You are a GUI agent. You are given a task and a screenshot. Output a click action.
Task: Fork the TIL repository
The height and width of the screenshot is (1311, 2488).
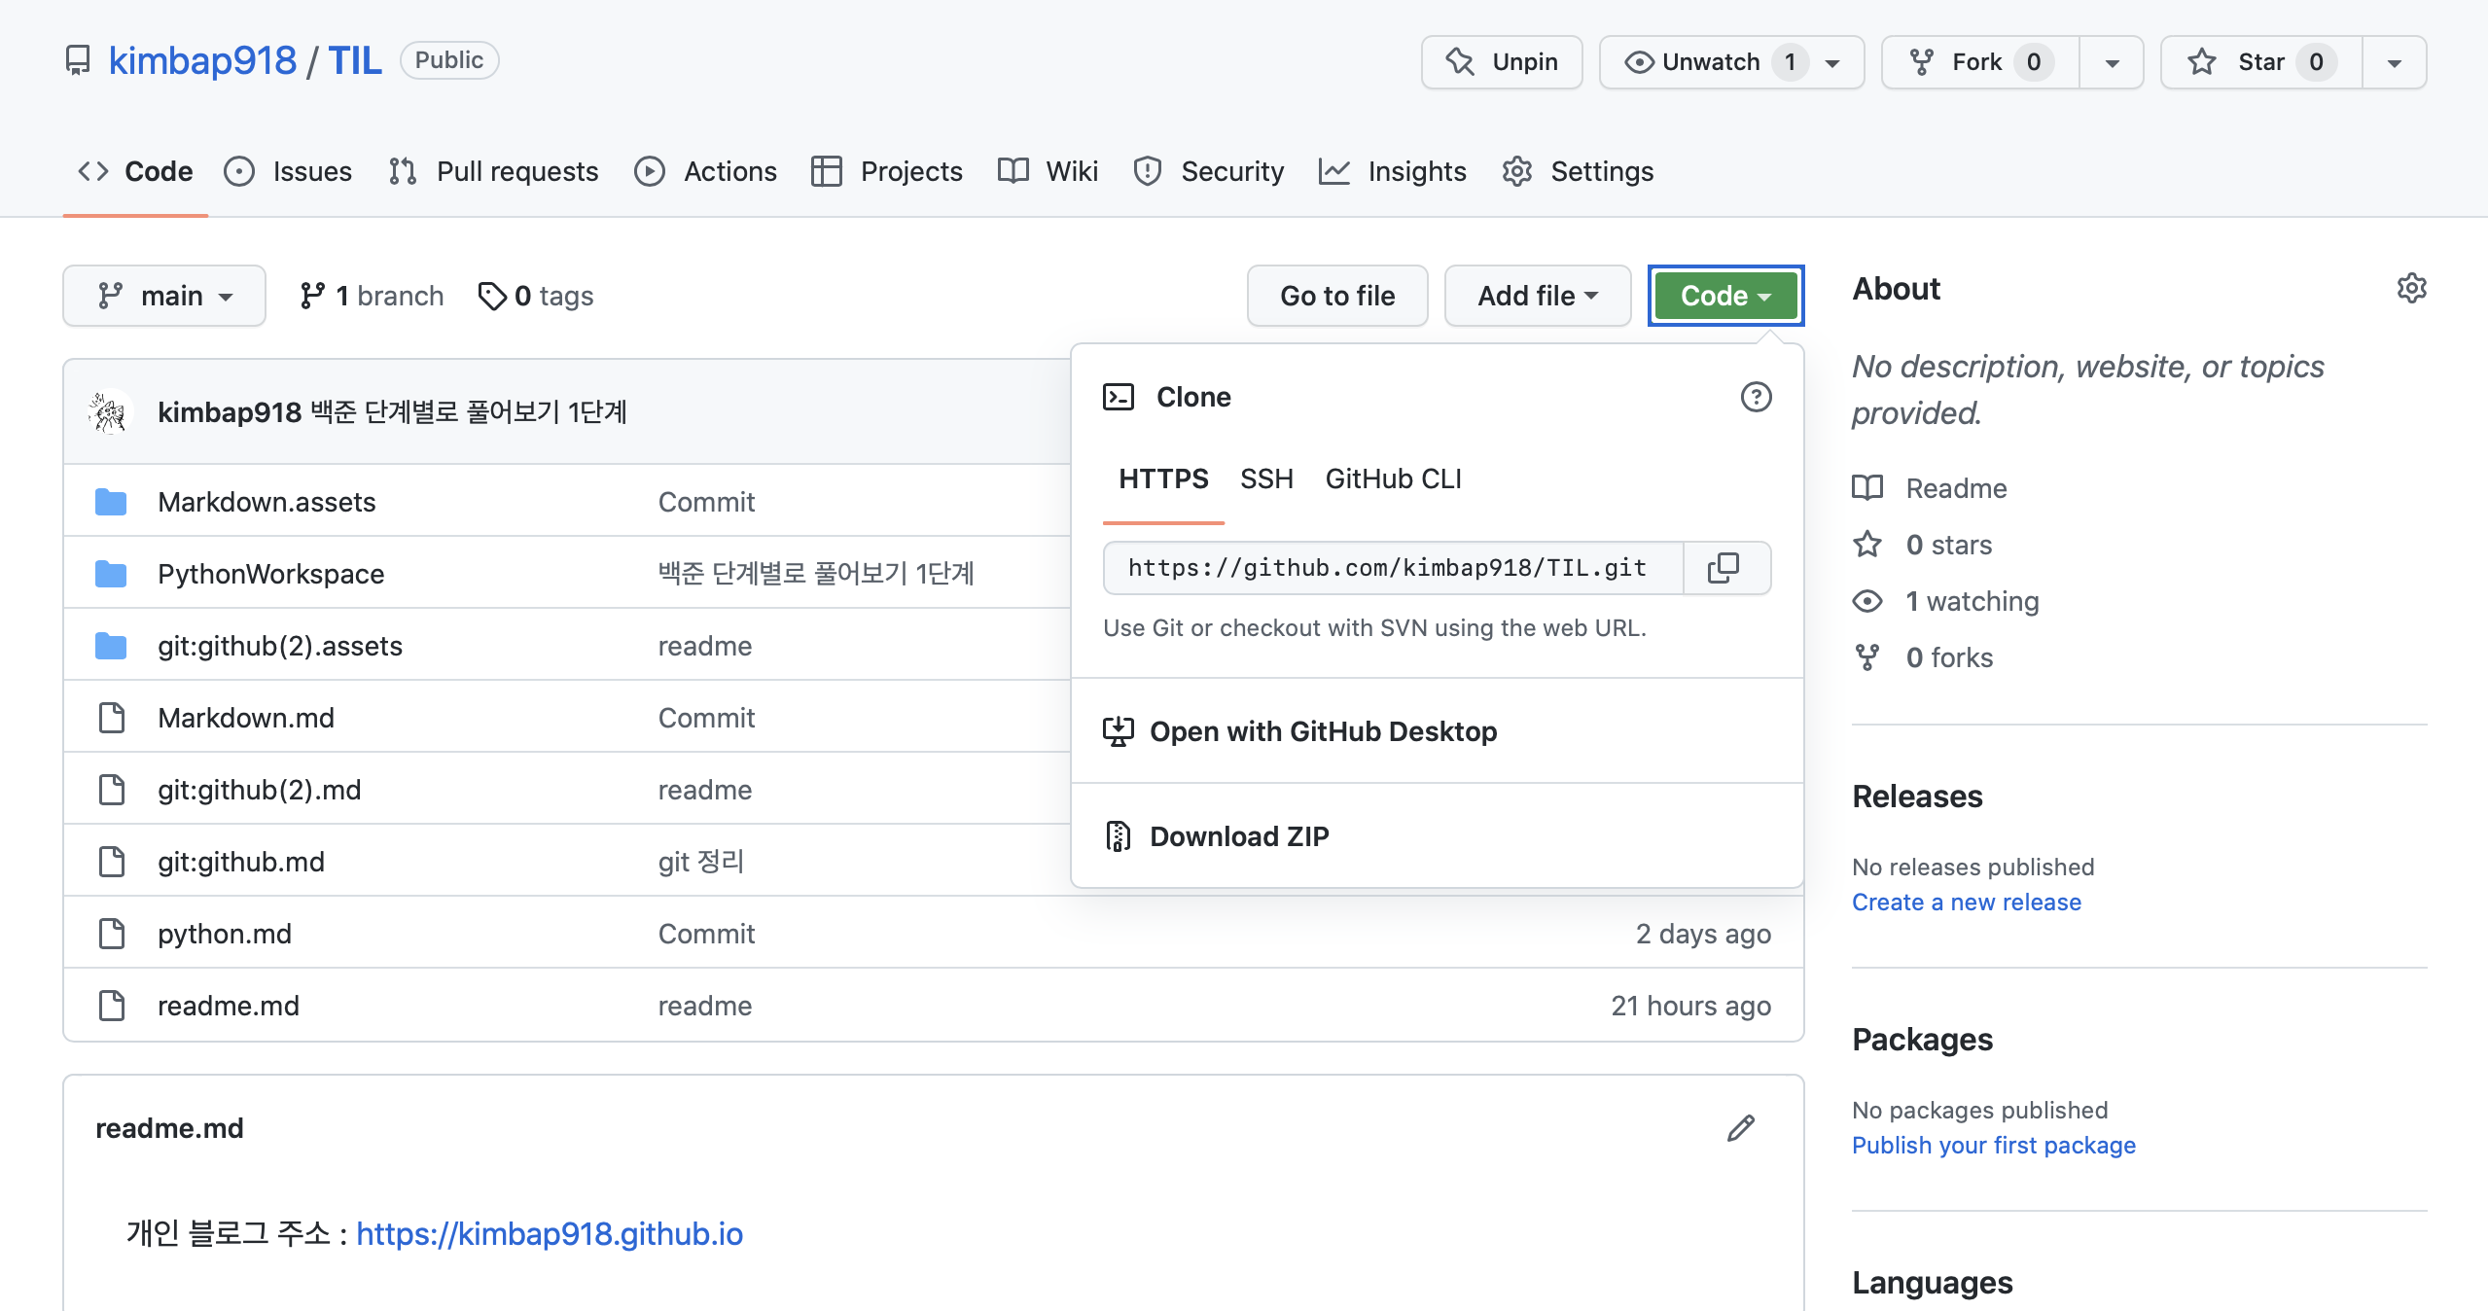click(x=1980, y=62)
